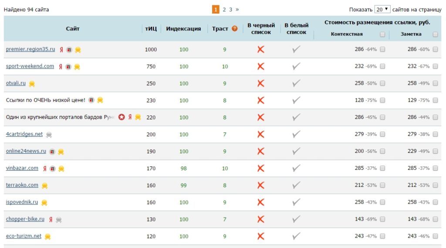Click the red star icon in bard portal row
This screenshot has height=248, width=446.
[122, 117]
